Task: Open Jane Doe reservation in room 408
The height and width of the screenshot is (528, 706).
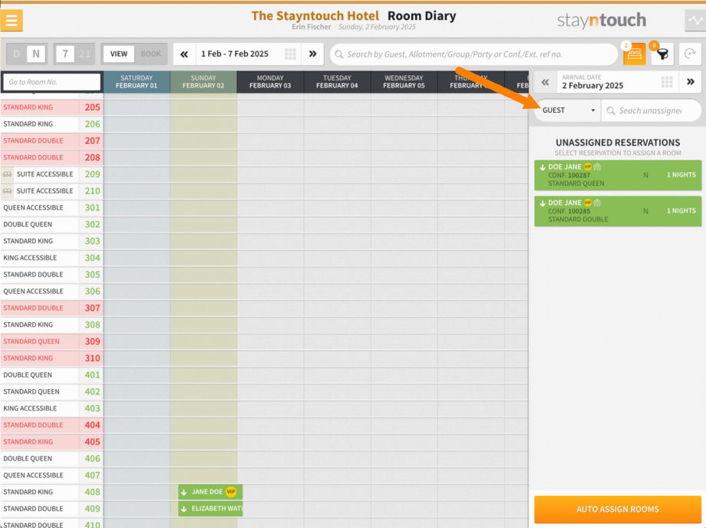Action: tap(210, 491)
